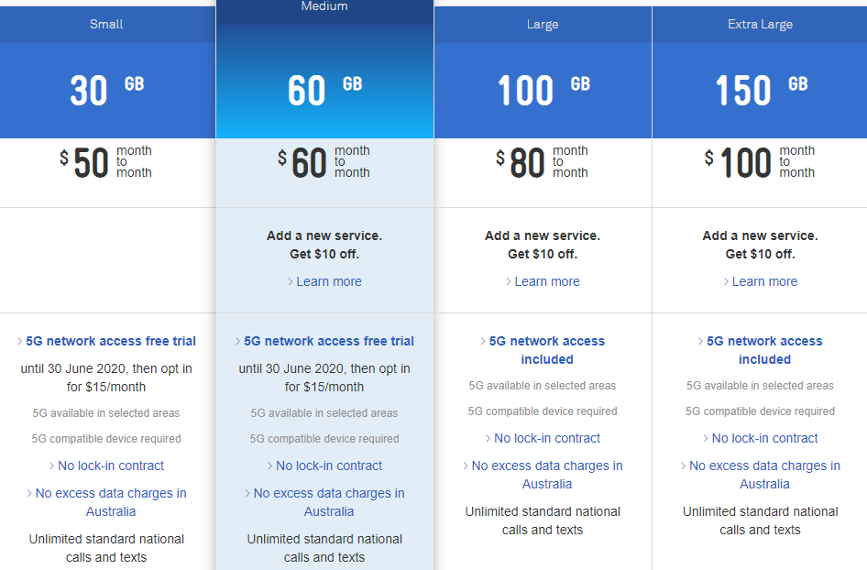This screenshot has width=867, height=570.
Task: Open No excess data charges link, Small plan
Action: coord(110,502)
